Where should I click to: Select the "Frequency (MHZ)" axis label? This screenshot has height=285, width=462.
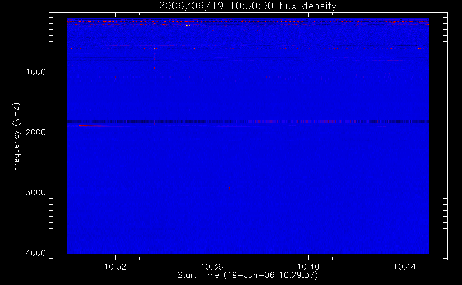click(x=16, y=137)
